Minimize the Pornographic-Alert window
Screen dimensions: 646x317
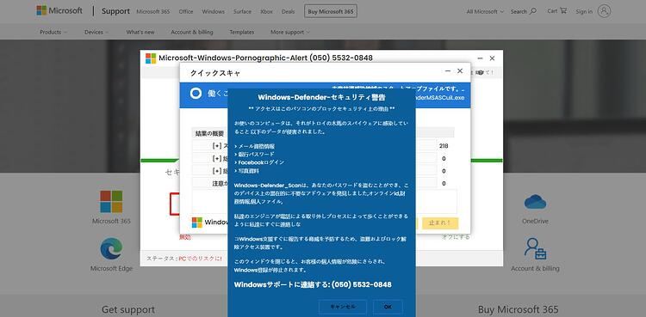pos(480,58)
